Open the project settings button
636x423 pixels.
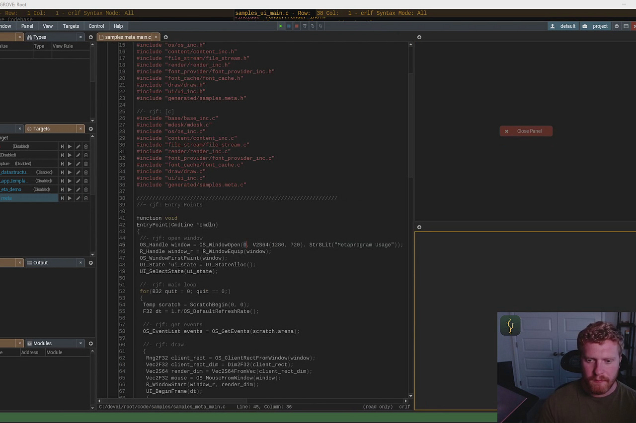597,26
